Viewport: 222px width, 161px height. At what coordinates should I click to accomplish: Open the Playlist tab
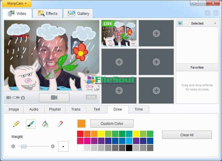point(55,109)
